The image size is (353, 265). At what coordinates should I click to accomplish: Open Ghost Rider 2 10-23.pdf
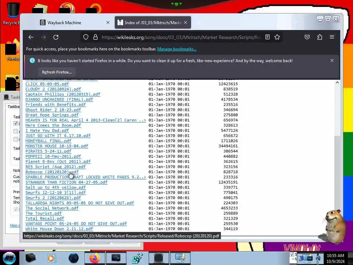53,110
